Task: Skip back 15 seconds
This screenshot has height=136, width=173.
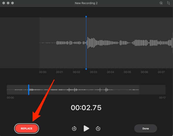Action: click(74, 128)
